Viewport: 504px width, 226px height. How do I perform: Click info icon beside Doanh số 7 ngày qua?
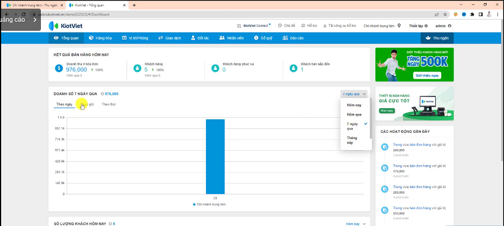pos(102,94)
